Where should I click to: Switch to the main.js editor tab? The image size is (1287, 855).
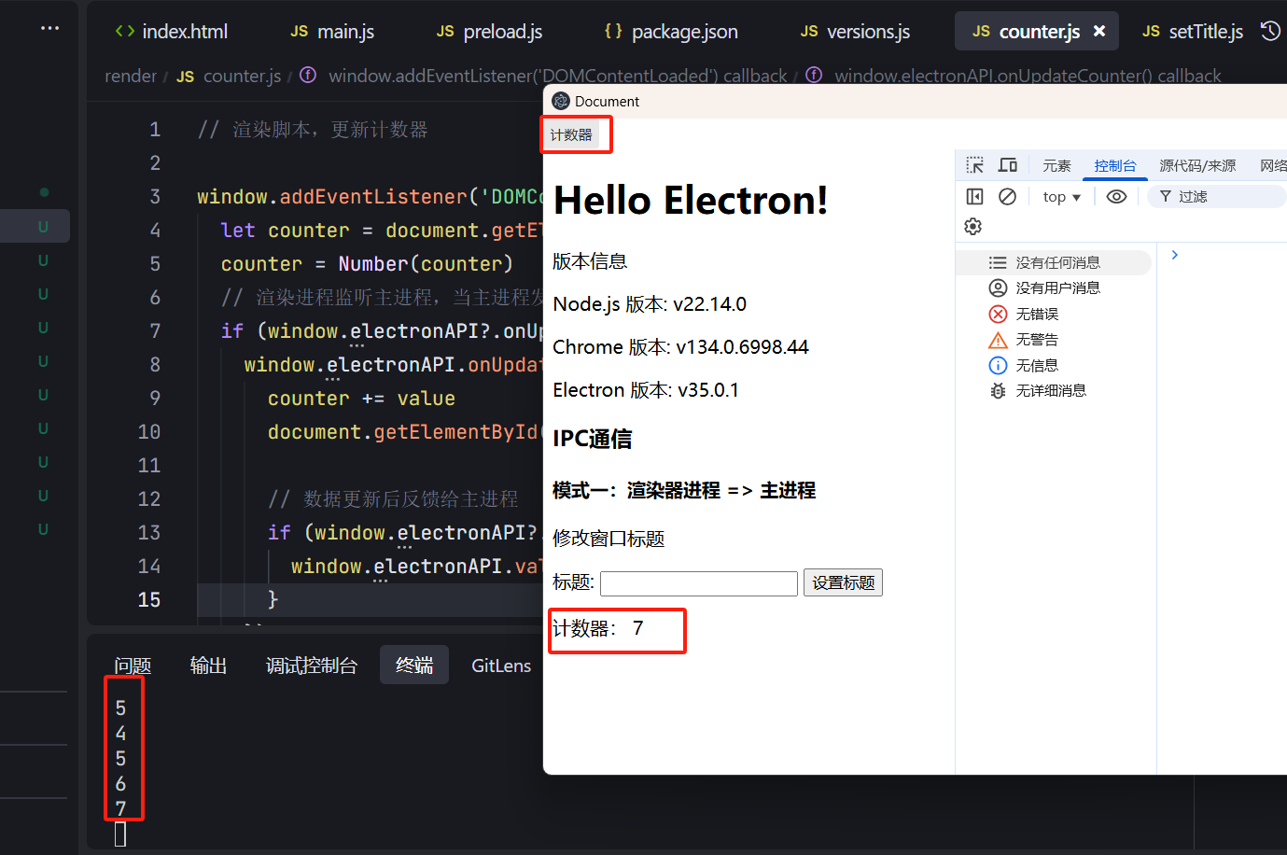pos(332,32)
